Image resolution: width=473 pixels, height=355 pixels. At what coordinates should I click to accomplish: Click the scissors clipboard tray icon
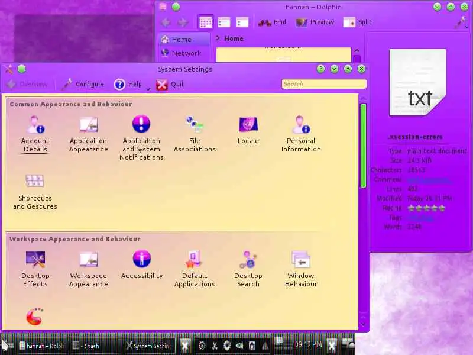215,346
